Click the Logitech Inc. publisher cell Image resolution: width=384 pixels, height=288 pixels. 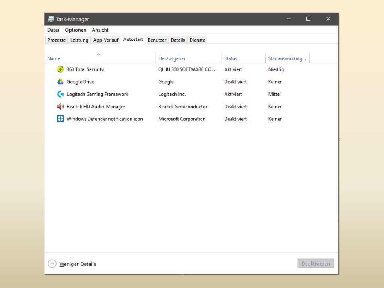172,94
